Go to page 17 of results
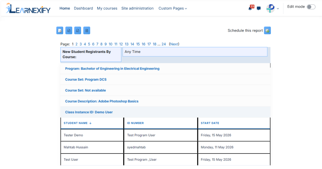The height and width of the screenshot is (169, 322). tap(149, 44)
